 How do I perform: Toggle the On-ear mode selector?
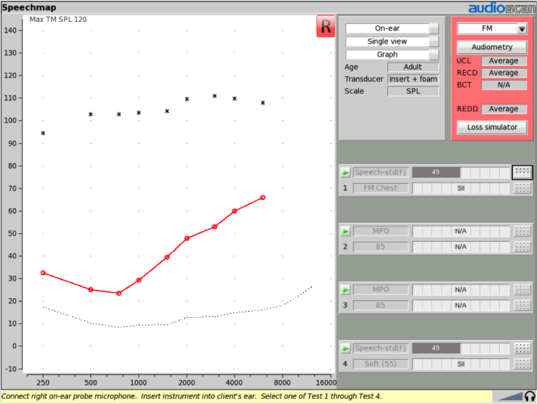click(392, 28)
